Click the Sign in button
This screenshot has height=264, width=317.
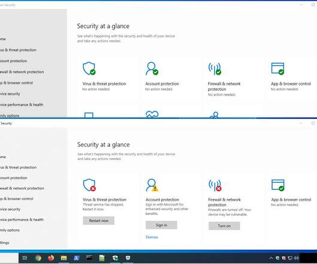click(161, 225)
